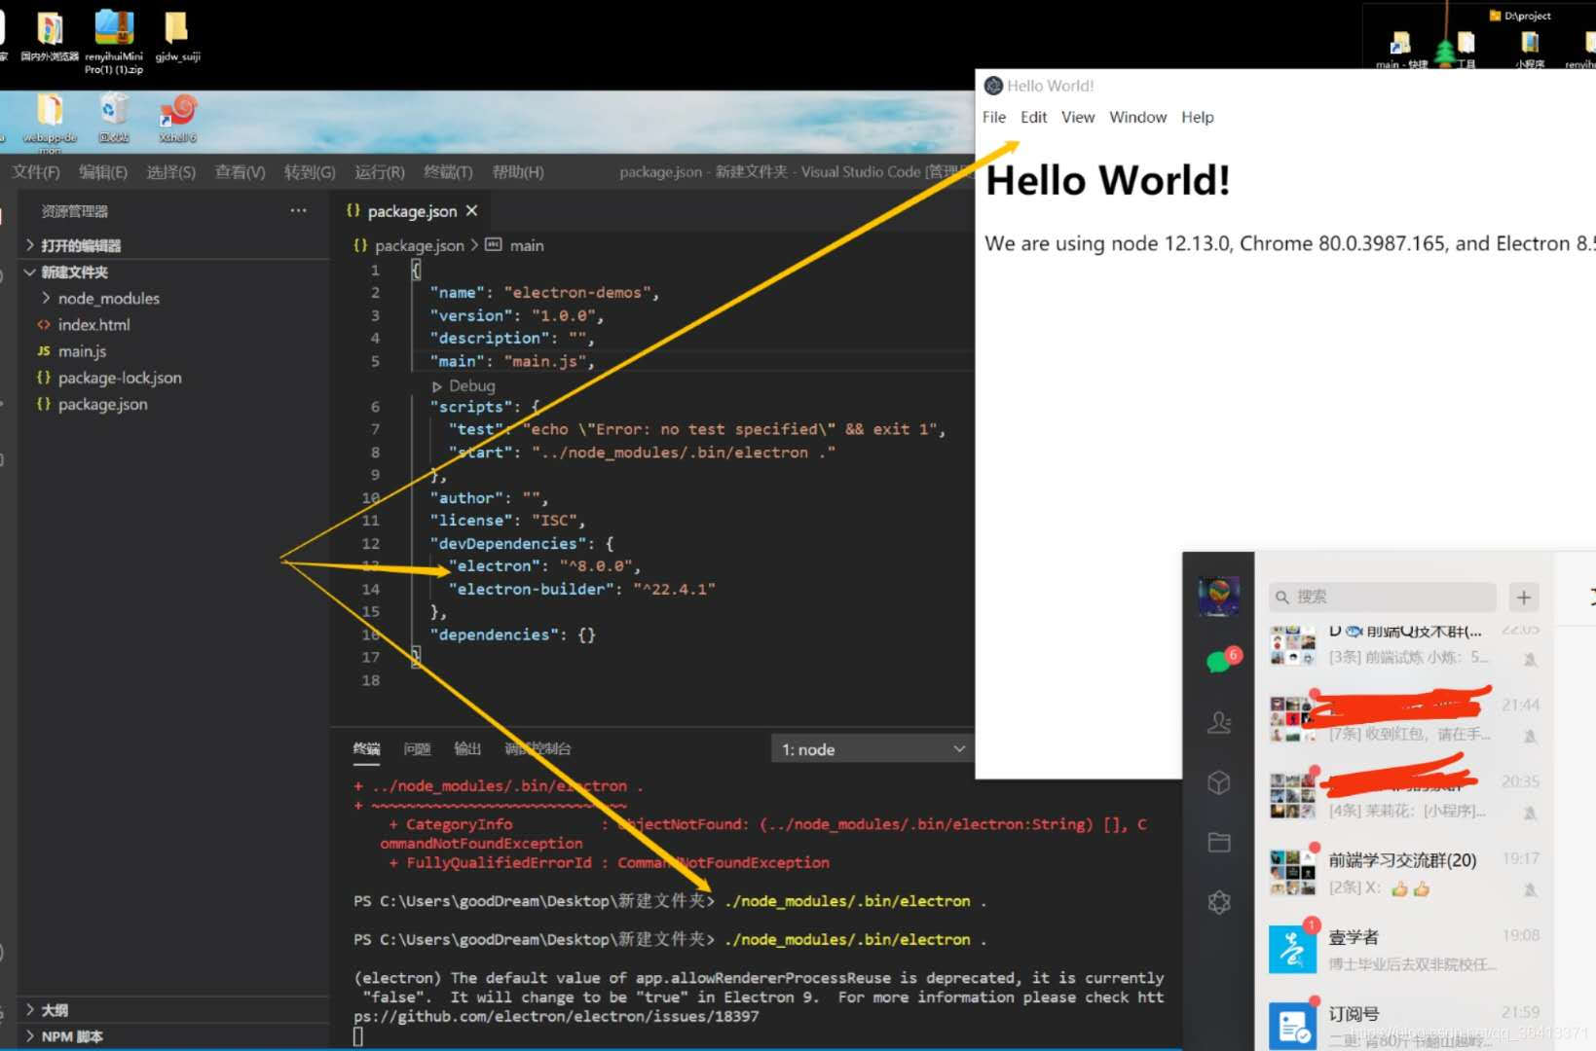Open the 回收站 recycle bin icon
The height and width of the screenshot is (1051, 1596).
114,119
